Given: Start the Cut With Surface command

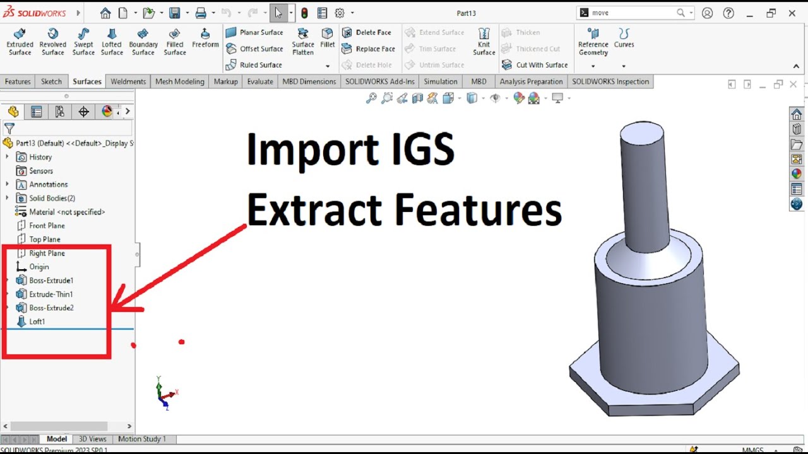Looking at the screenshot, I should (x=535, y=65).
